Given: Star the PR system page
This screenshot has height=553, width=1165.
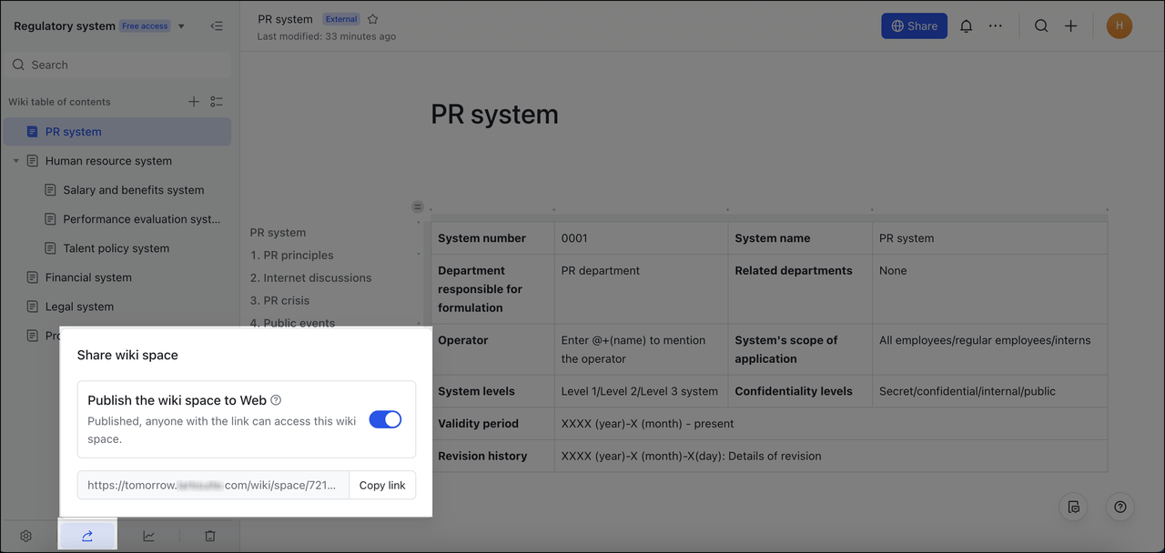Looking at the screenshot, I should (372, 19).
